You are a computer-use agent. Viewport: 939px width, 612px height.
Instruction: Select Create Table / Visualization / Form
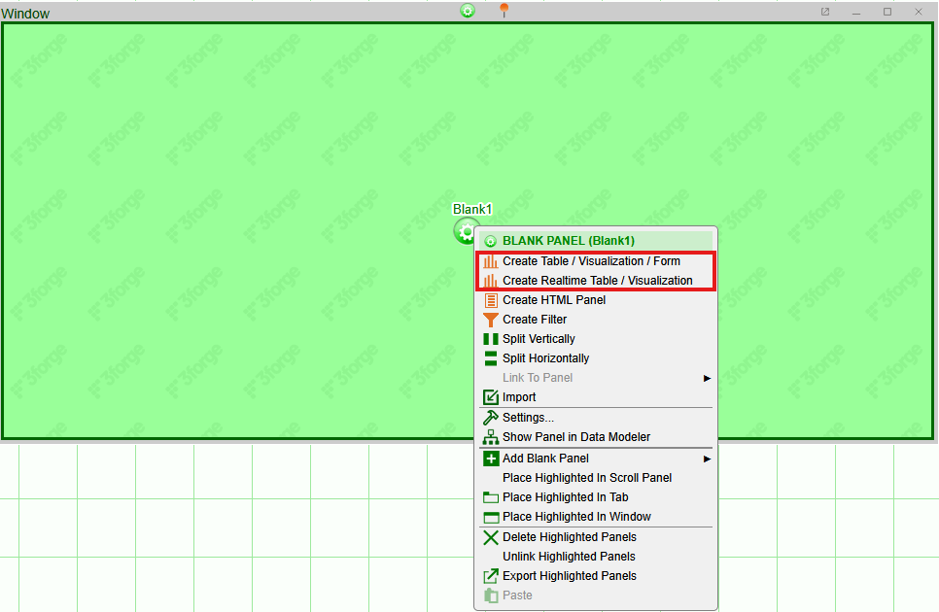591,261
